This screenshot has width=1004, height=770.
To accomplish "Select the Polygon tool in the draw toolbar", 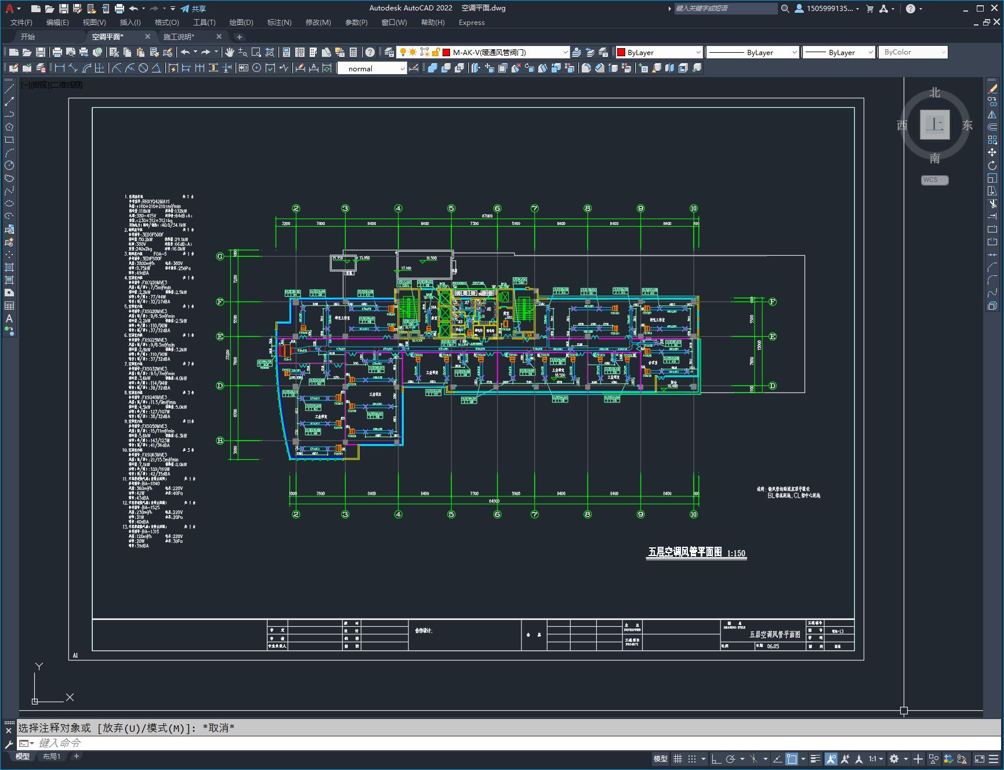I will (9, 128).
